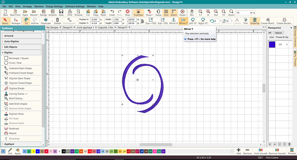Click the Width value field
Screen dimensions: 297x160
click(116, 20)
